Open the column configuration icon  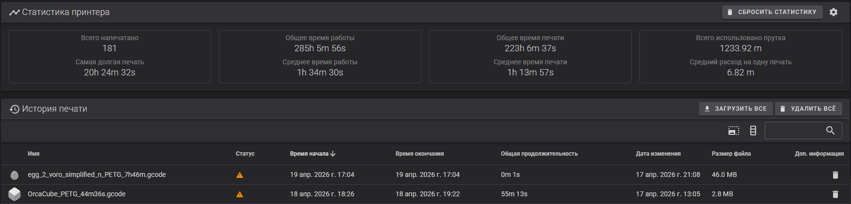753,131
